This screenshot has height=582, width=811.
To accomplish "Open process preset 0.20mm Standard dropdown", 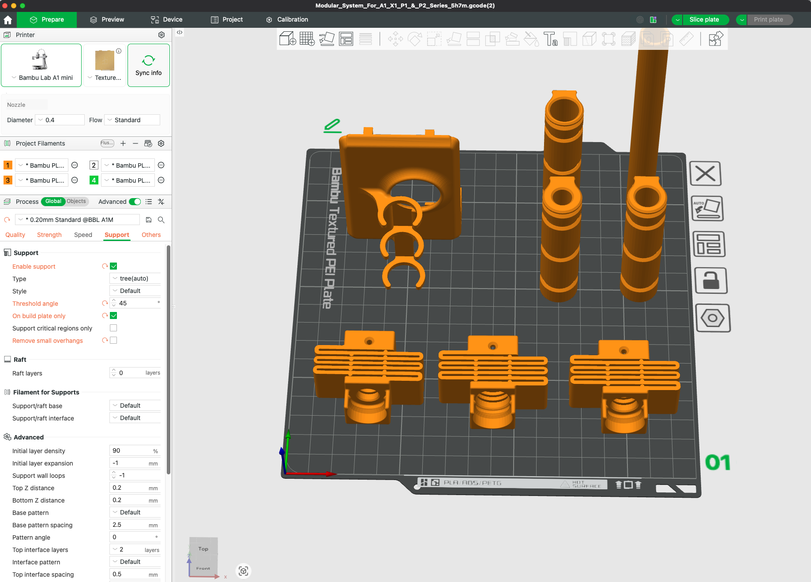I will (78, 220).
